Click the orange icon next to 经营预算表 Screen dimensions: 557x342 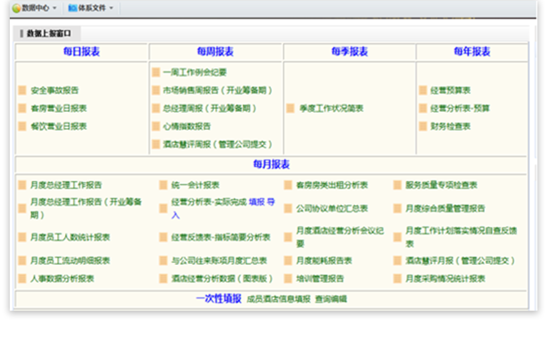pyautogui.click(x=423, y=90)
